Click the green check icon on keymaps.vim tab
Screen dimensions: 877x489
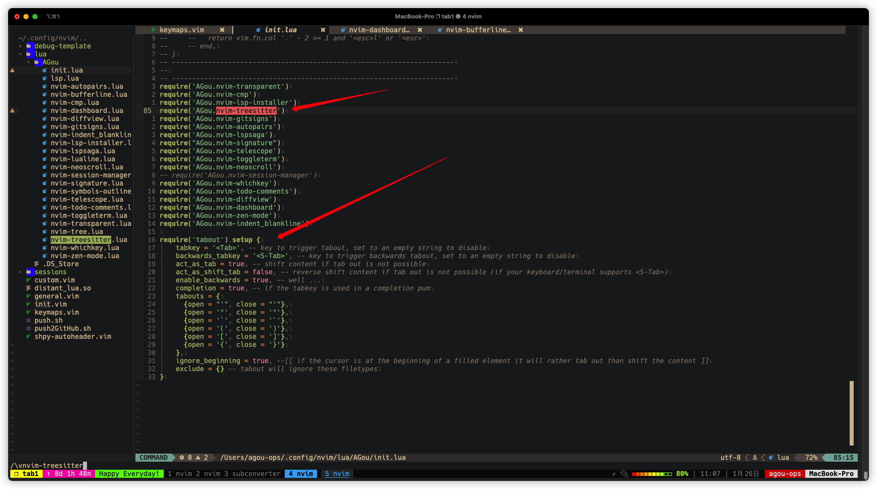[x=154, y=30]
